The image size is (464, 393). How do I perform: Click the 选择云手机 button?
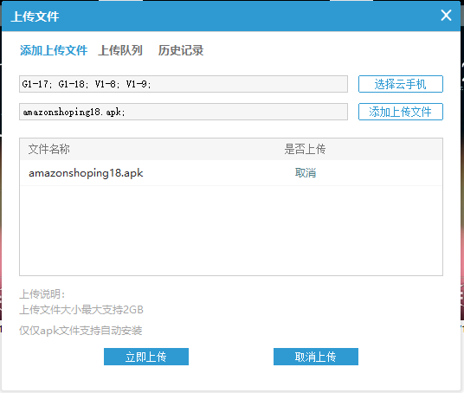click(x=401, y=84)
